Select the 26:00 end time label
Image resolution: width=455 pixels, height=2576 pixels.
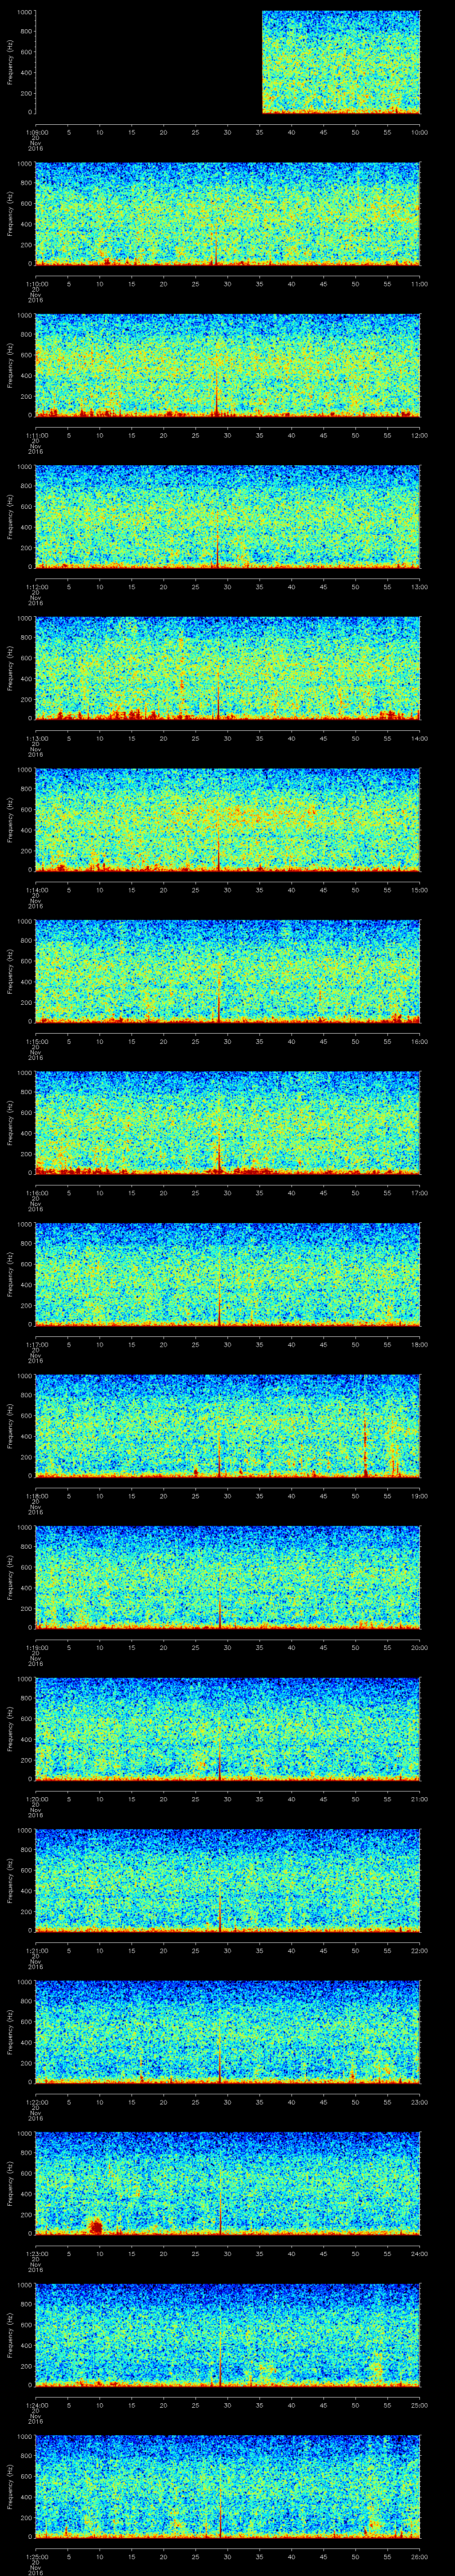[x=418, y=2555]
